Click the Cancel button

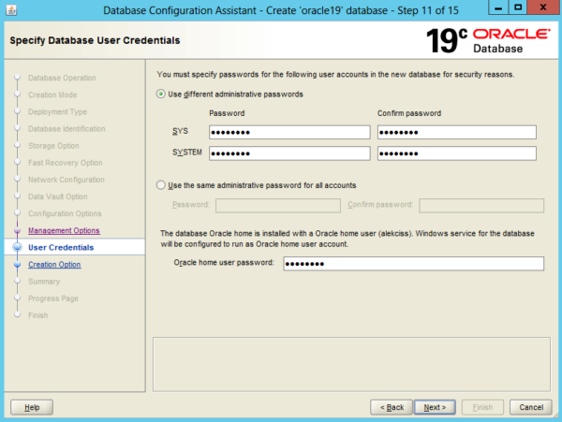[x=531, y=407]
